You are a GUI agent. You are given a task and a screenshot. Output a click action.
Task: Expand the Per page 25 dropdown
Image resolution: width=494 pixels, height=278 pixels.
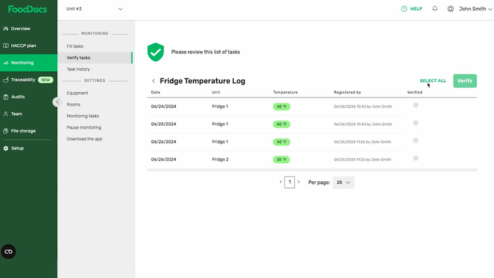343,182
